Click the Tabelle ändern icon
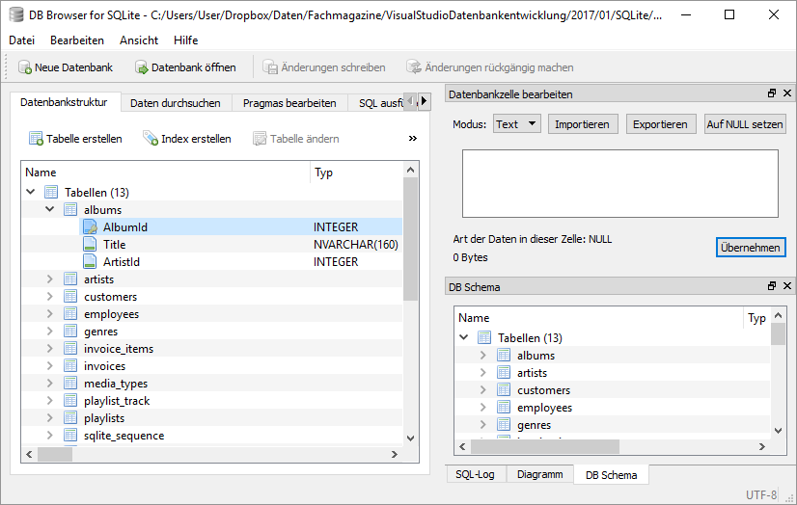The image size is (797, 505). 260,138
